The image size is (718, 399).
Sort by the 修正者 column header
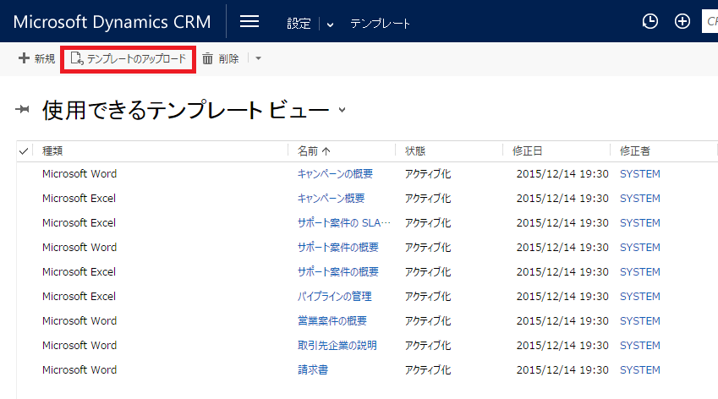point(635,151)
